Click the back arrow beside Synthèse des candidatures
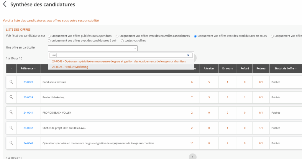This screenshot has width=302, height=159. click(x=4, y=4)
